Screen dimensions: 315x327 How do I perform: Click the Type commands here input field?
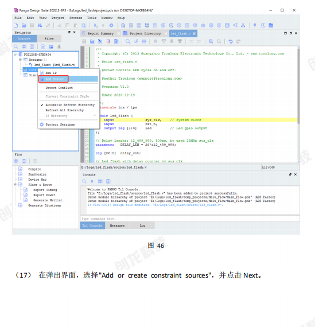tap(190, 219)
